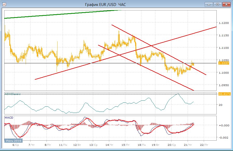Click the ADXClassic indicator label
This screenshot has width=233, height=151.
coord(13,94)
